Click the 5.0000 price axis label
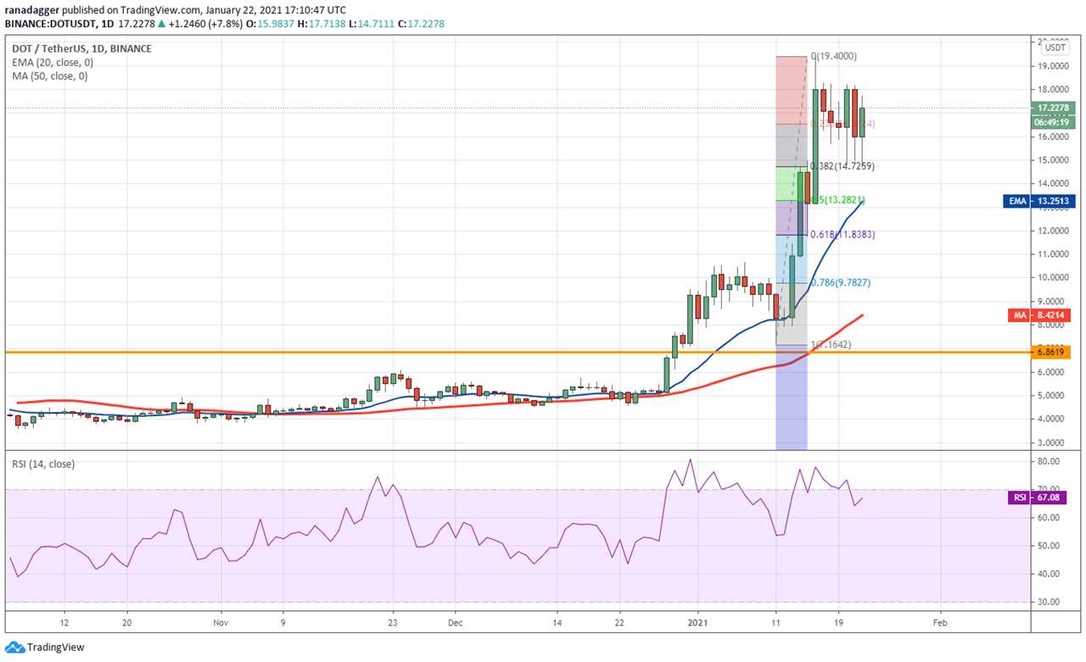The image size is (1086, 662). click(x=1050, y=396)
